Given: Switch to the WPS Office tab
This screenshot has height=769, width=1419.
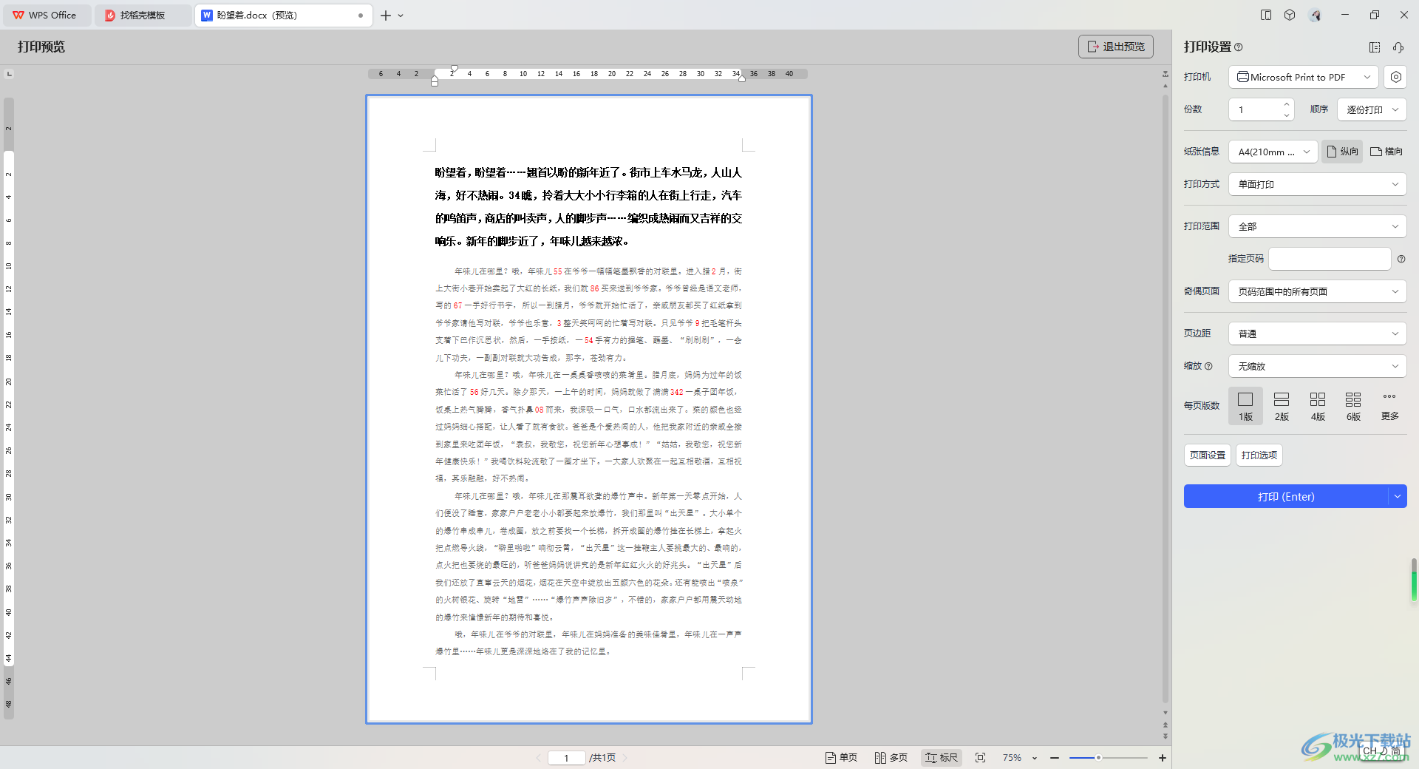Looking at the screenshot, I should (x=46, y=16).
